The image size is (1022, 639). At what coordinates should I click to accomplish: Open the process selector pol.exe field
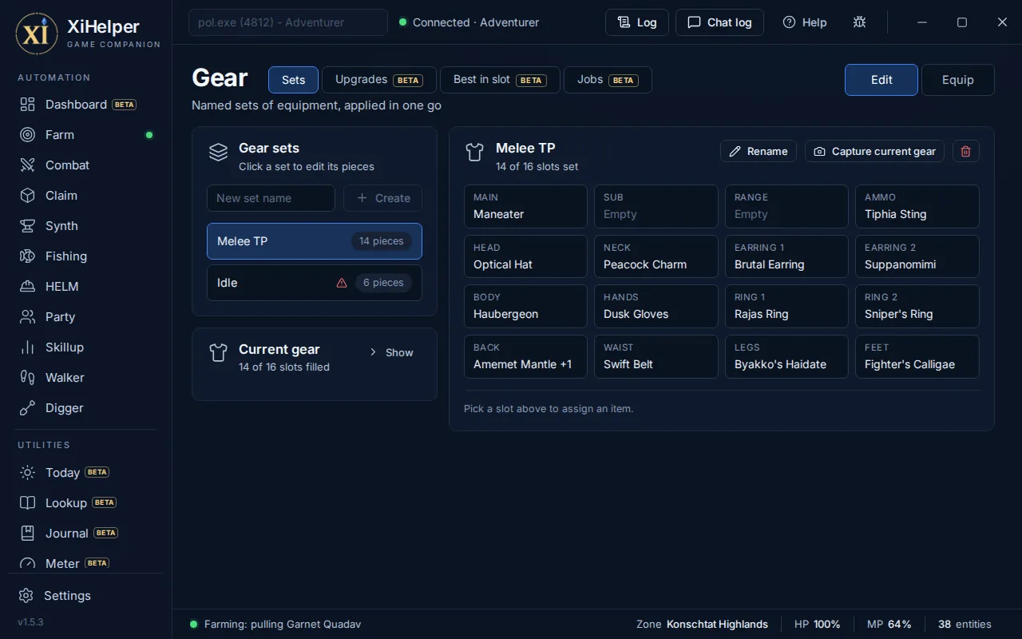point(288,22)
